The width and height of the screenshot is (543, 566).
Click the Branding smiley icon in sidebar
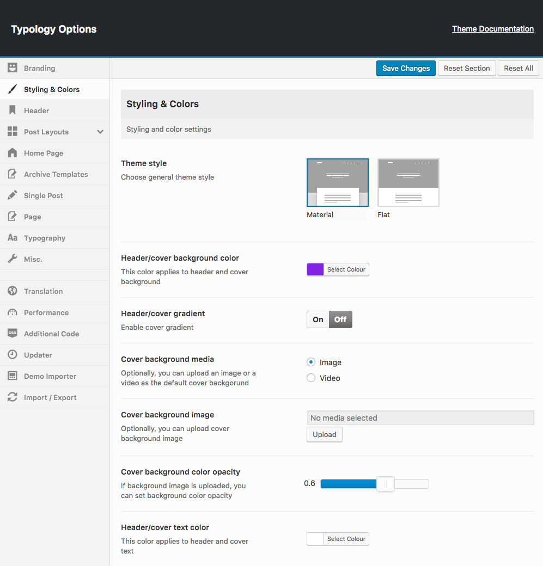point(12,68)
